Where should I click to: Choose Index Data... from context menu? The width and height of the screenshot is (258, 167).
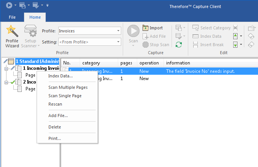pyautogui.click(x=67, y=76)
